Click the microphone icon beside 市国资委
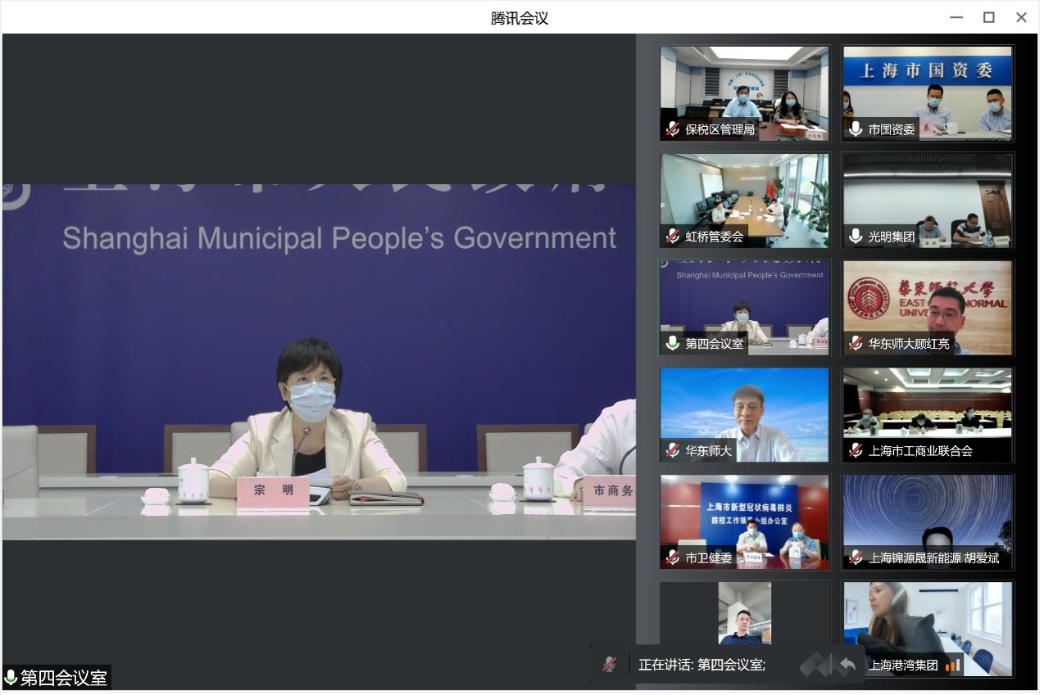 [856, 129]
